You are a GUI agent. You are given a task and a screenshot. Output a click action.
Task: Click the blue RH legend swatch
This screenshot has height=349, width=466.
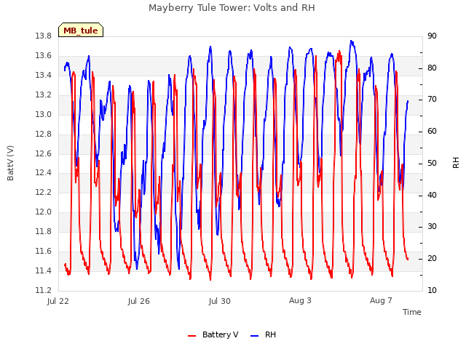(255, 336)
